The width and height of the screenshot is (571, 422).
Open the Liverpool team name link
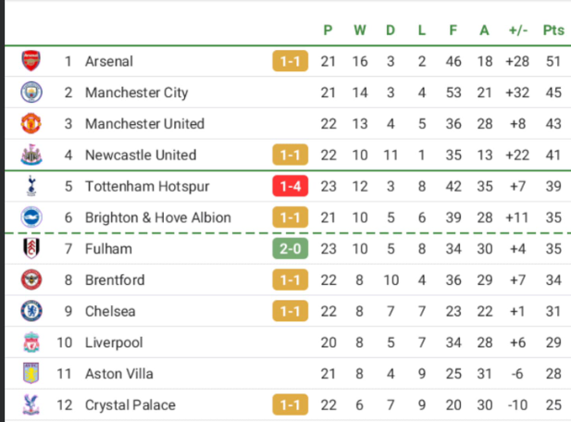pyautogui.click(x=114, y=342)
